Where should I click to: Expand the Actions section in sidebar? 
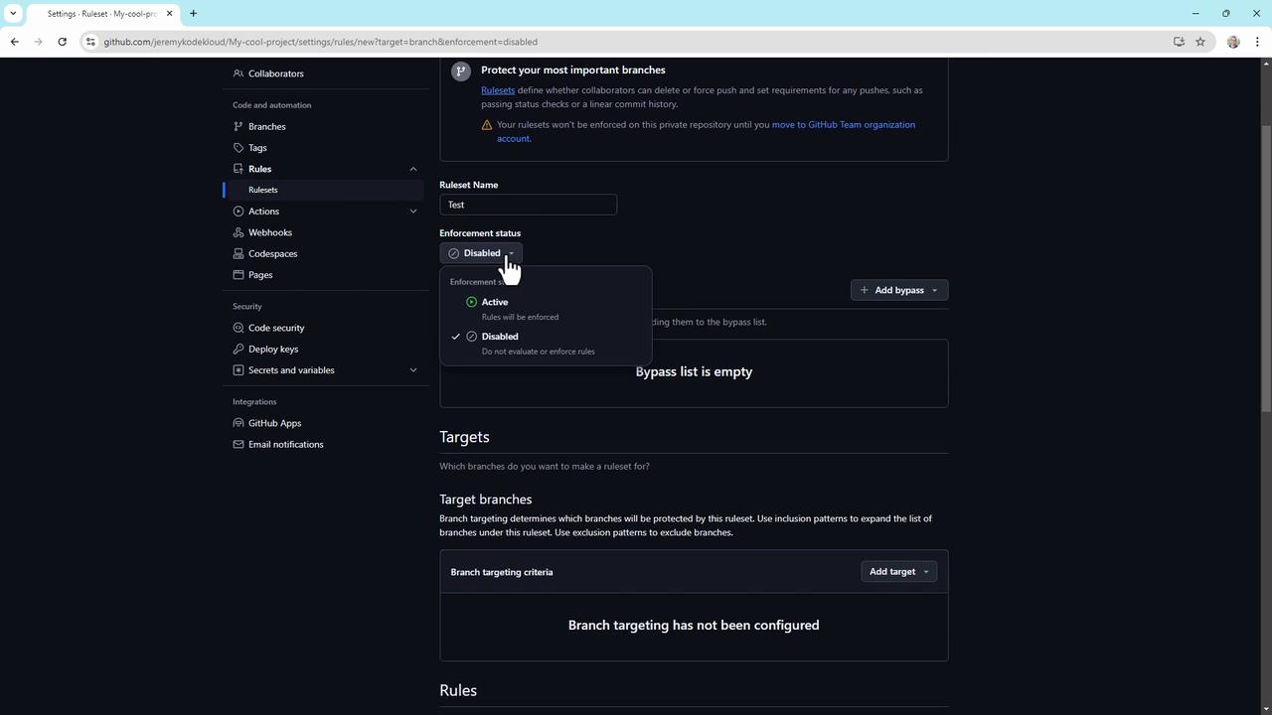(413, 212)
